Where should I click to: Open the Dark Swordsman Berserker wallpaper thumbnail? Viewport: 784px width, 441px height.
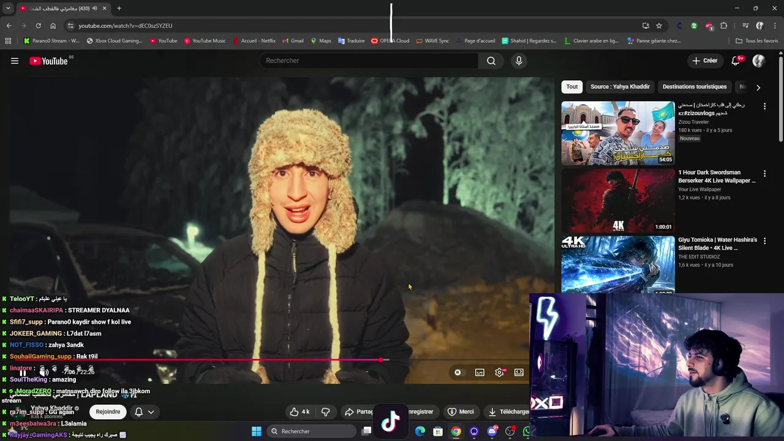618,200
